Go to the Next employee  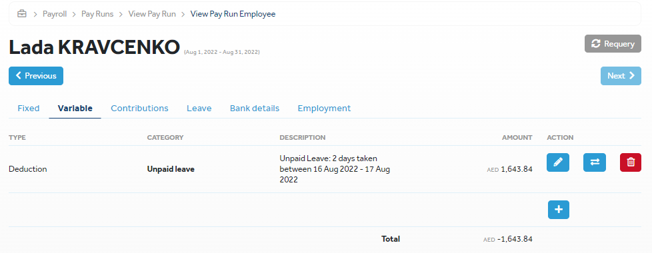click(621, 76)
